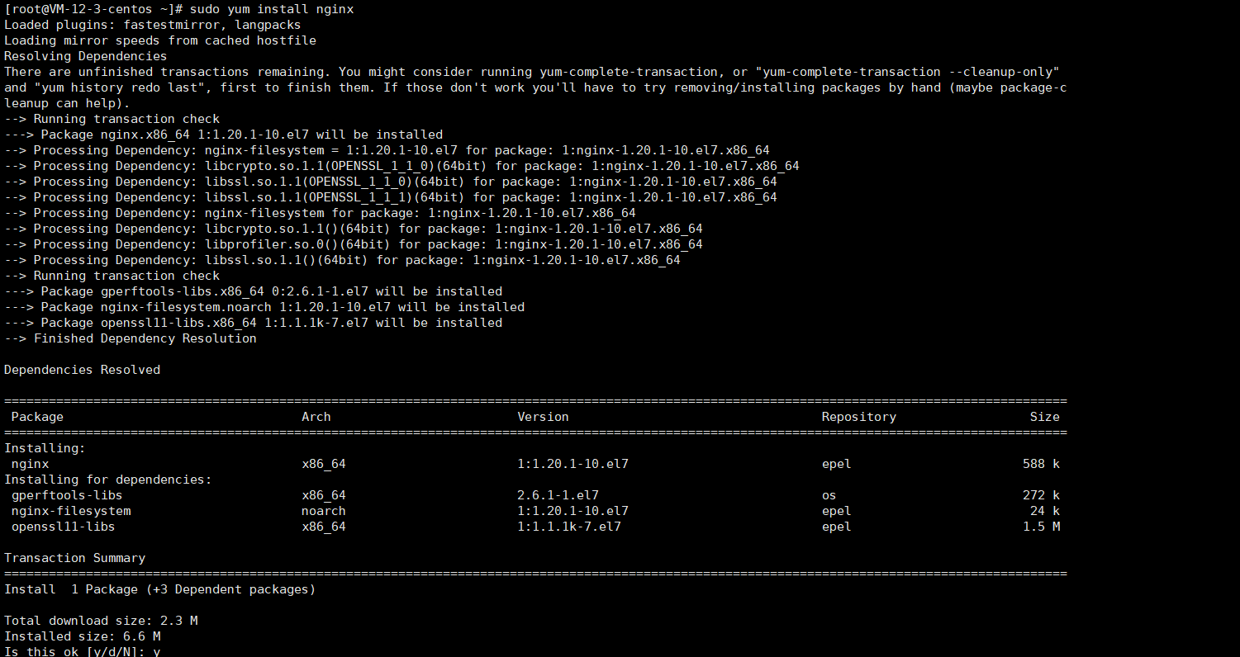Click the 'os' repository value

(x=829, y=495)
